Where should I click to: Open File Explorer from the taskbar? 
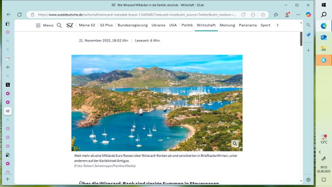(324, 49)
